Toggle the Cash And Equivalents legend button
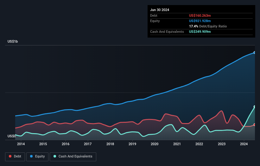The height and width of the screenshot is (166, 260). 73,157
